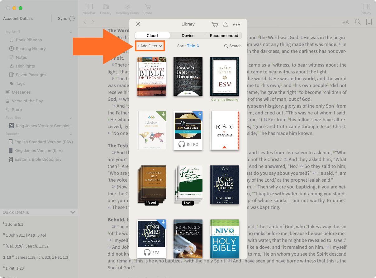Collapse the My Stuff section

point(71,32)
